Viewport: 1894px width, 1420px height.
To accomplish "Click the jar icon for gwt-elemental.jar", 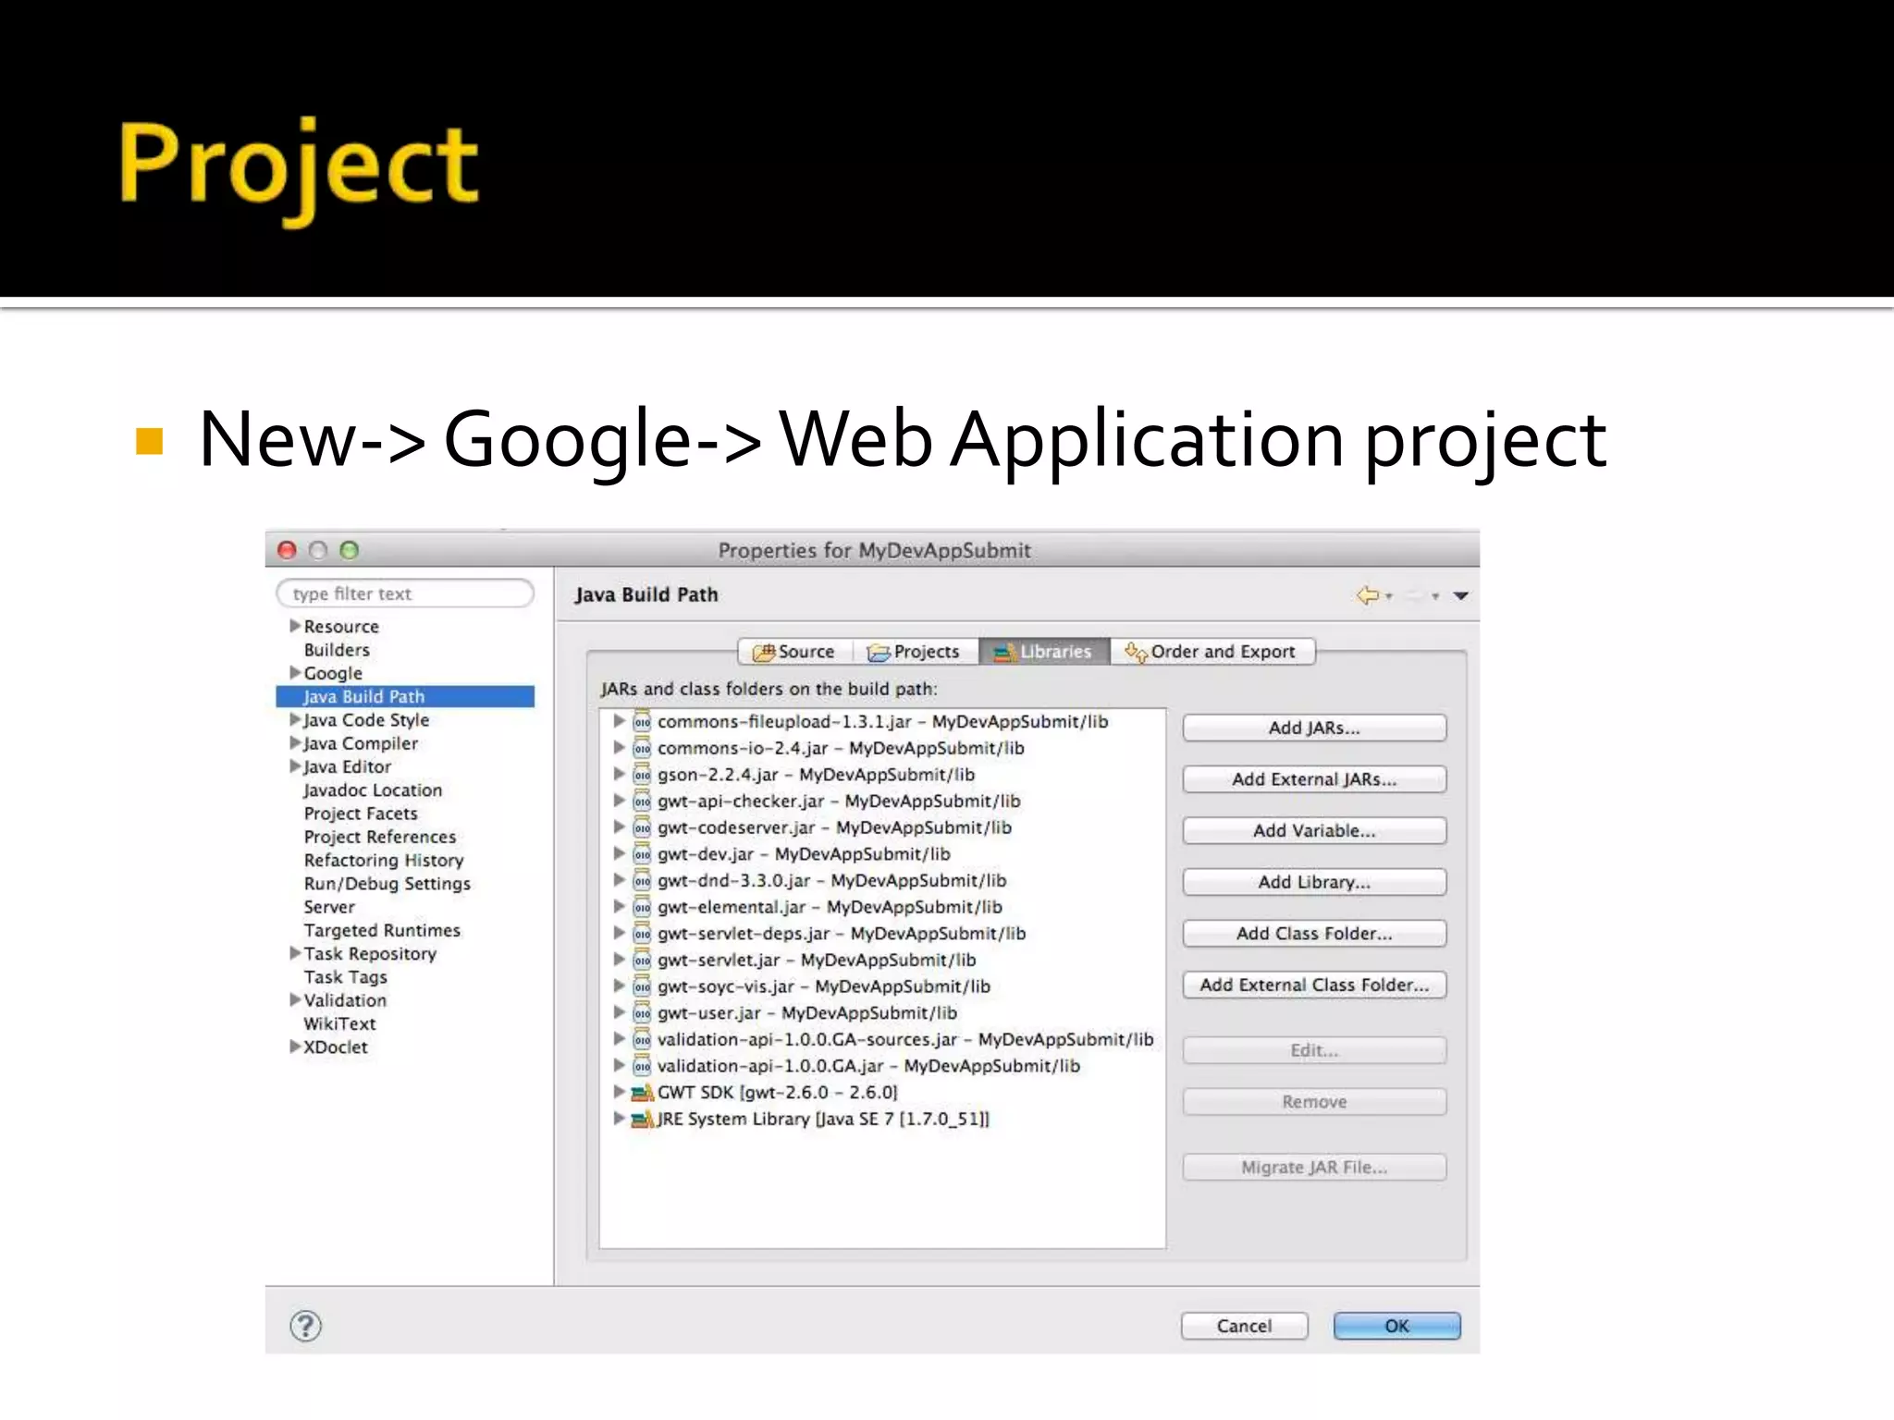I will [642, 907].
